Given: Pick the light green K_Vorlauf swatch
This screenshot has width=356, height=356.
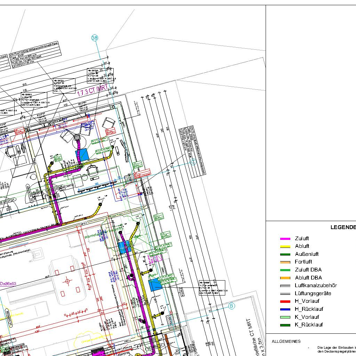Looking at the screenshot, I should coord(285,317).
